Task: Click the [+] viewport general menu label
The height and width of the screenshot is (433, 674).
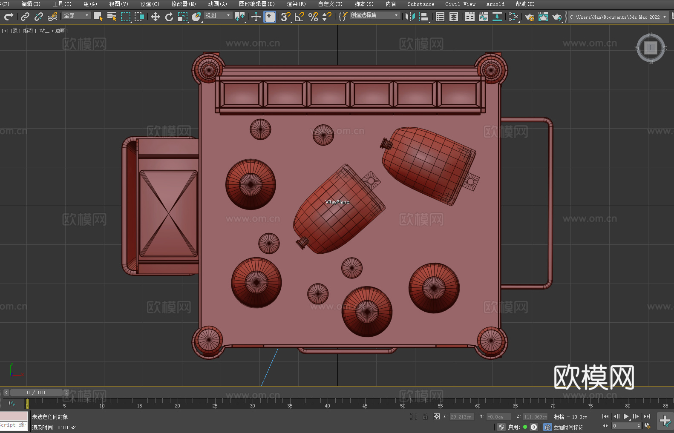Action: pos(5,31)
